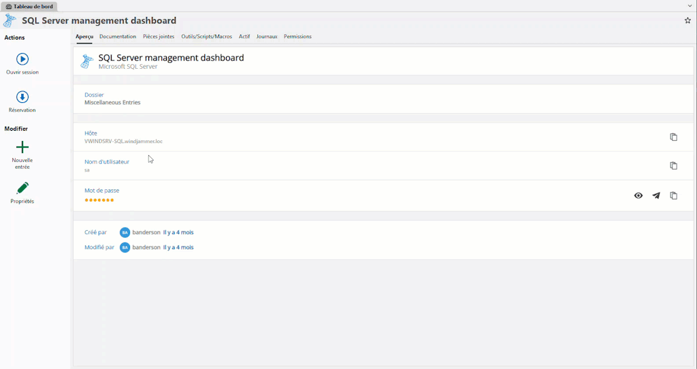Send the password via paper plane icon
Viewport: 697px width, 369px height.
(656, 195)
